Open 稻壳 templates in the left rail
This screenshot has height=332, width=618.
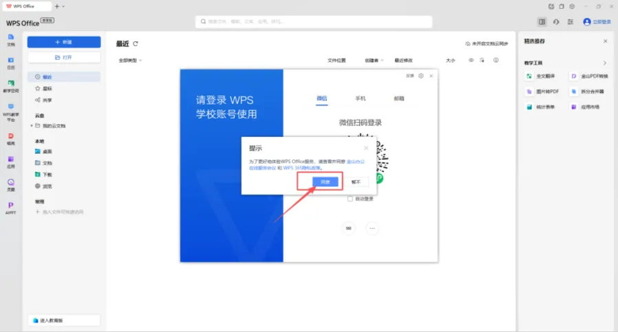coord(10,139)
